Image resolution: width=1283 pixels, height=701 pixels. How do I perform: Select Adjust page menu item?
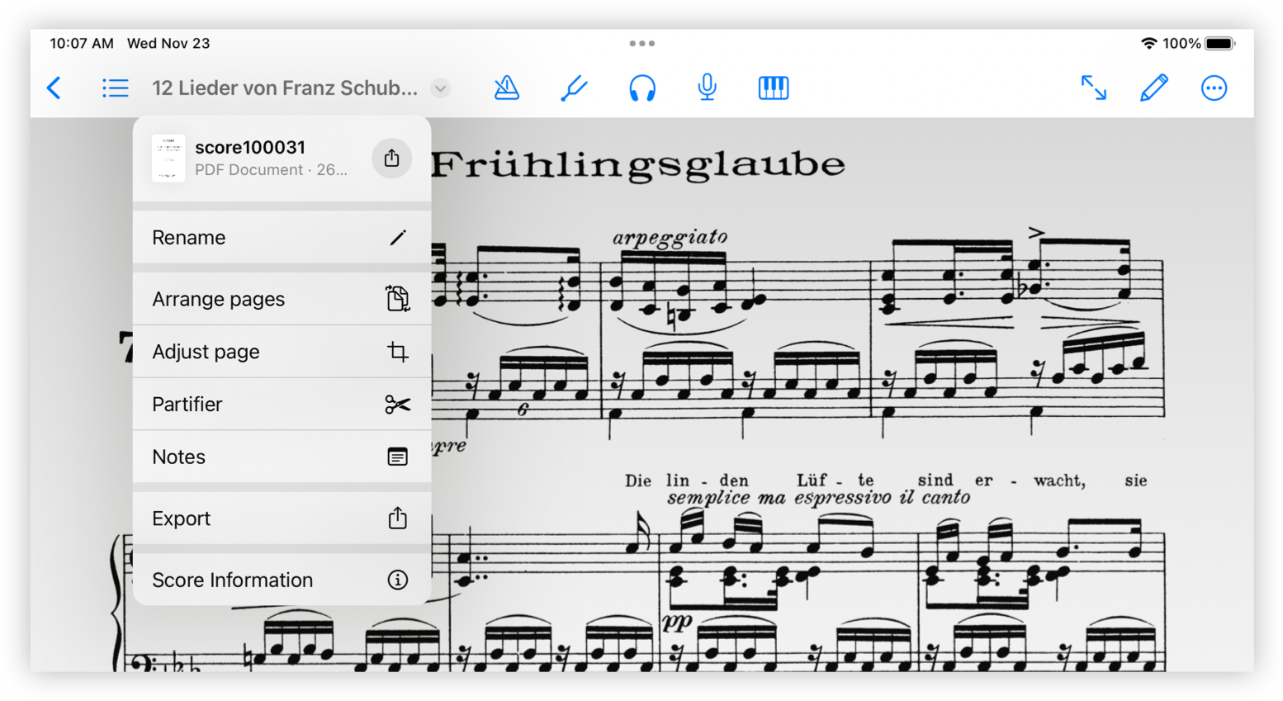282,352
